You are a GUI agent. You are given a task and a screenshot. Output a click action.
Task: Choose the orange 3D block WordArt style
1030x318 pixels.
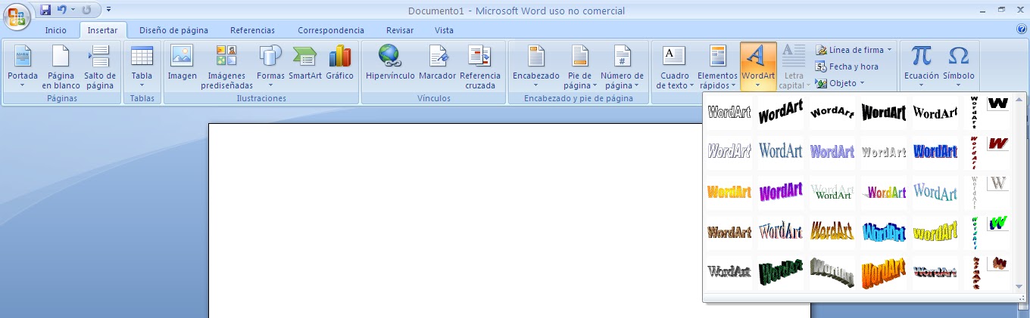click(884, 272)
